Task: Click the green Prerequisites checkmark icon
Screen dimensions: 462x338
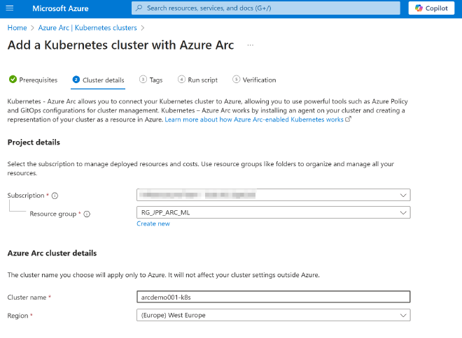Action: (x=13, y=80)
